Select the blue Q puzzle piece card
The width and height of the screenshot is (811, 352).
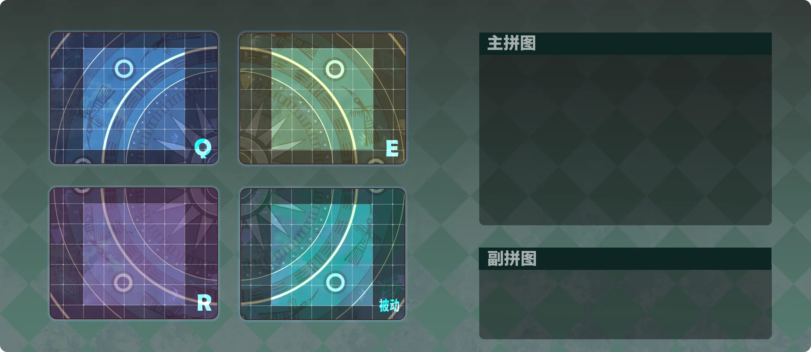134,98
